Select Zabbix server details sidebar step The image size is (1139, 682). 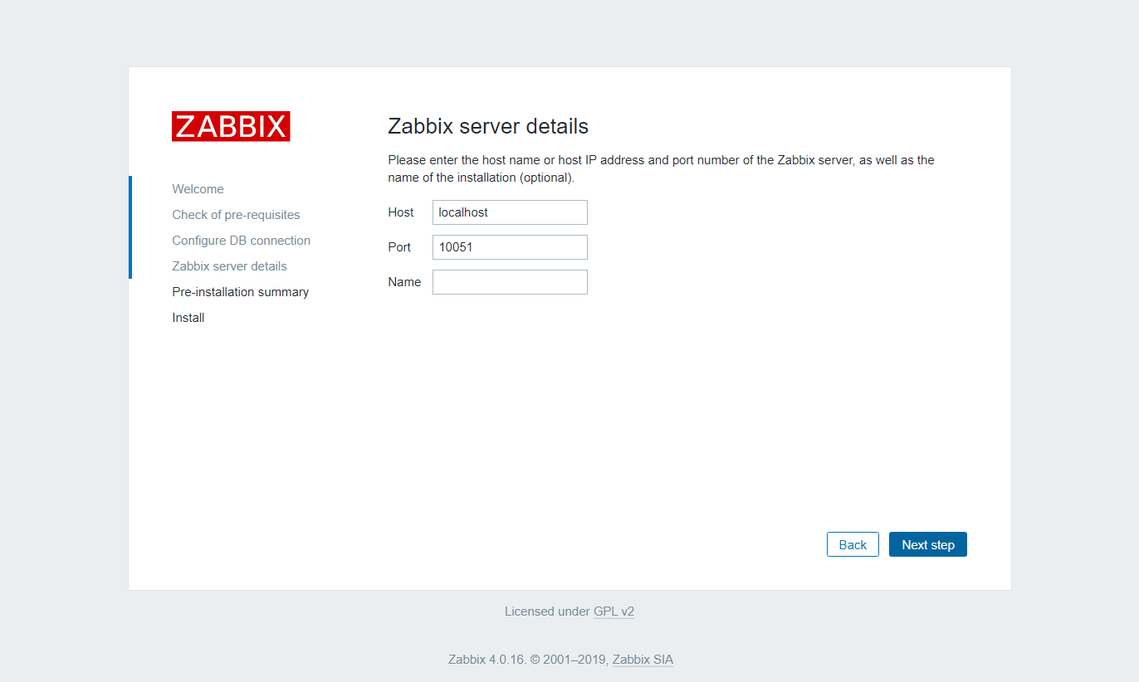pos(229,266)
